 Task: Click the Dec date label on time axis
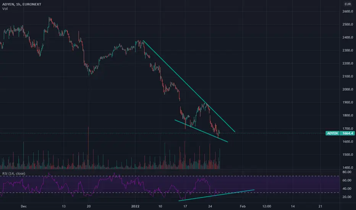click(24, 206)
